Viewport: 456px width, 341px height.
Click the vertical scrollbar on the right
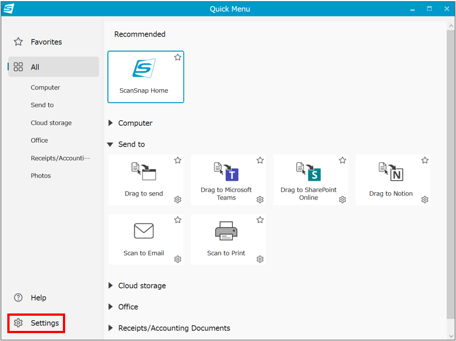pyautogui.click(x=451, y=169)
